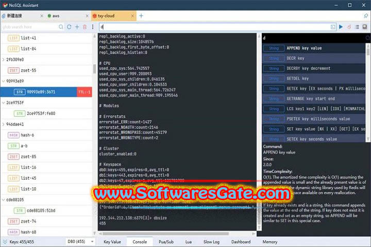Image resolution: width=371 pixels, height=247 pixels.
Task: Close the 新建连接 tab
Action: click(x=42, y=16)
